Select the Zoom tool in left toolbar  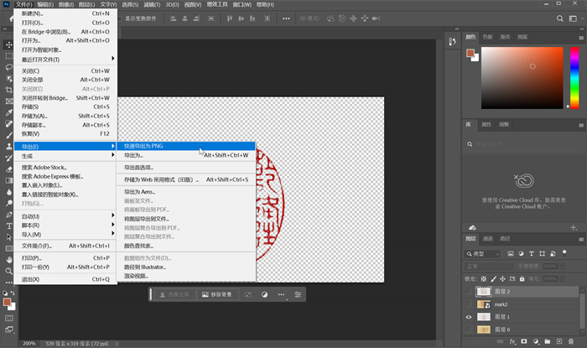pos(8,271)
